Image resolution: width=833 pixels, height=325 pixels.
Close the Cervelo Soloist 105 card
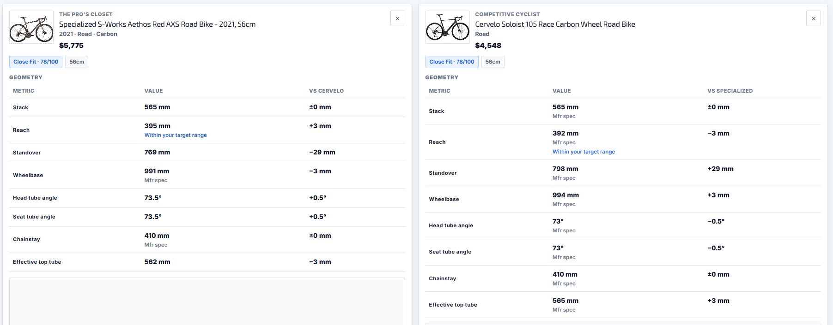[813, 18]
